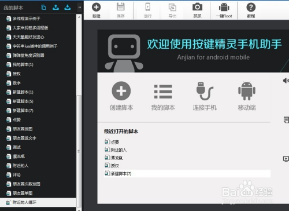Viewport: 289px width, 211px height.
Task: Click the large 创建脚本 plus icon
Action: point(121,91)
